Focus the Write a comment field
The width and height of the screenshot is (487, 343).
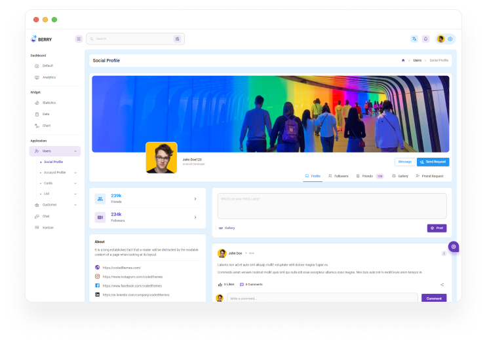tap(322, 298)
